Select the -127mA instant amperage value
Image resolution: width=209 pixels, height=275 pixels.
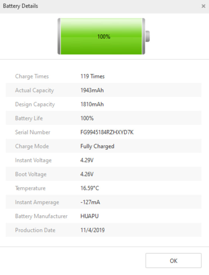90,202
